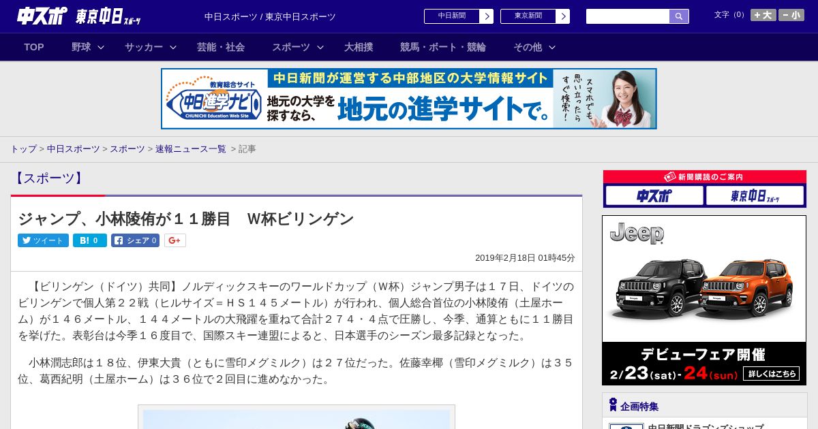Click 新聞購読のご案内 sidebar header

point(705,176)
